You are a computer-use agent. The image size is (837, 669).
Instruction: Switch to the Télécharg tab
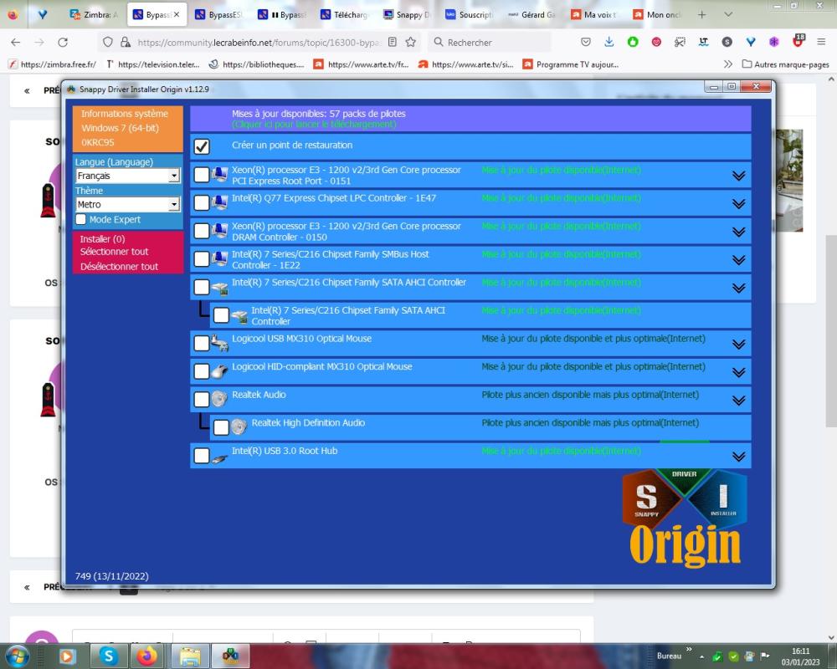(x=344, y=15)
